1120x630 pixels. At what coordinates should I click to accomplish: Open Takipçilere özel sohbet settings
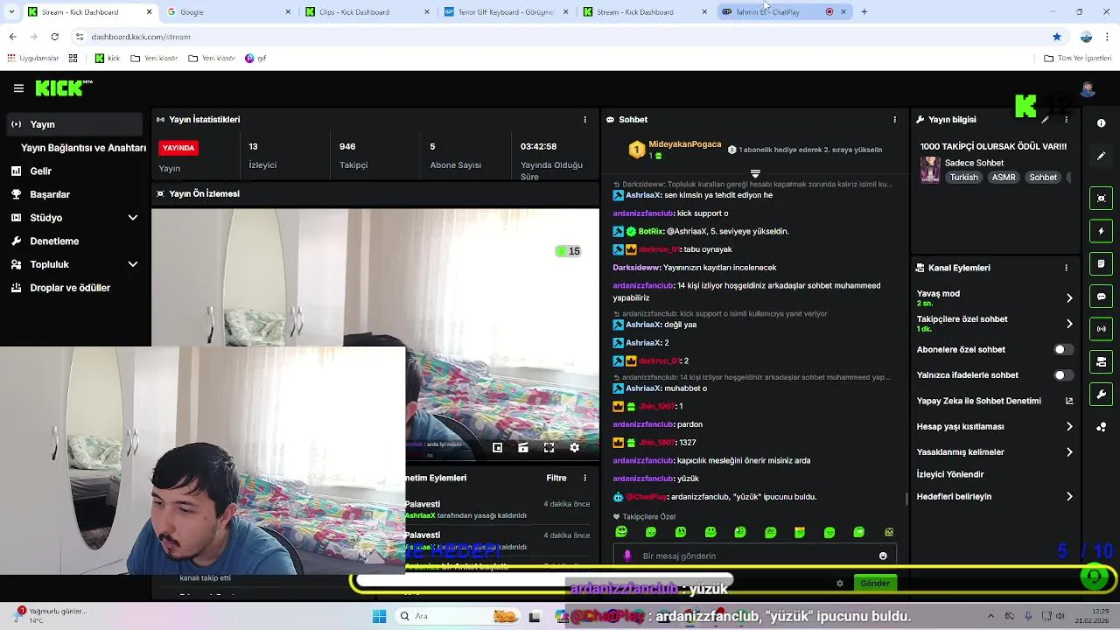point(995,324)
